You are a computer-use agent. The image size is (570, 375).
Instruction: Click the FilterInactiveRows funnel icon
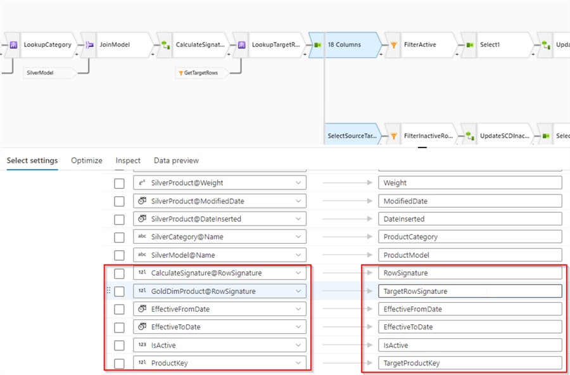[393, 136]
